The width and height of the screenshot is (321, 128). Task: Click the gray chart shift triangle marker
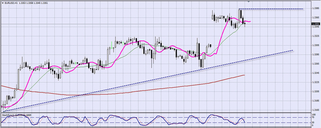tap(249, 2)
